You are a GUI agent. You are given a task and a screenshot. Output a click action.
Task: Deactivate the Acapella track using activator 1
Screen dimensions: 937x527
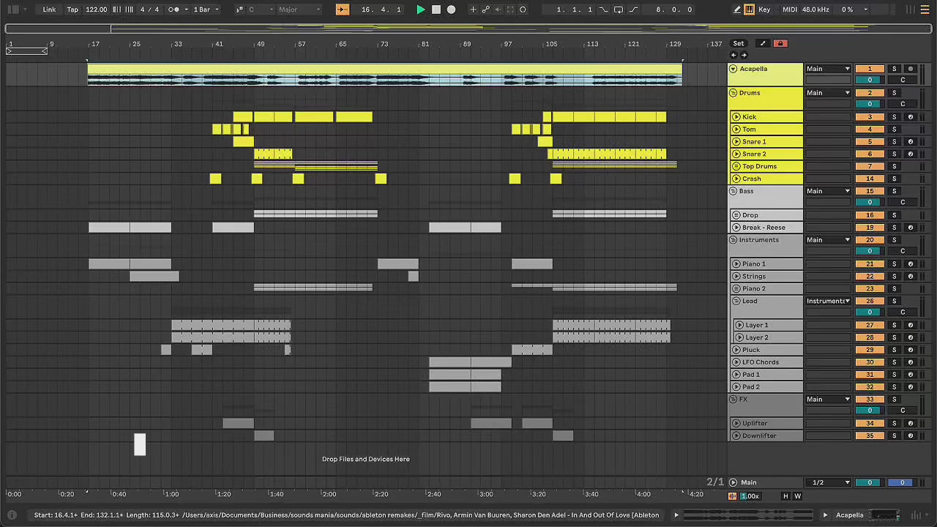[870, 69]
